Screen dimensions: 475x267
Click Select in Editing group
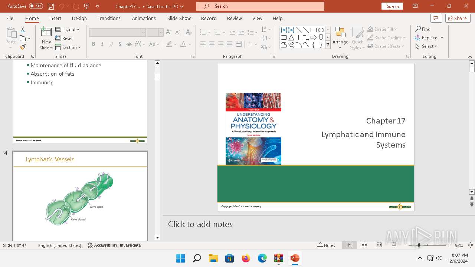(426, 46)
